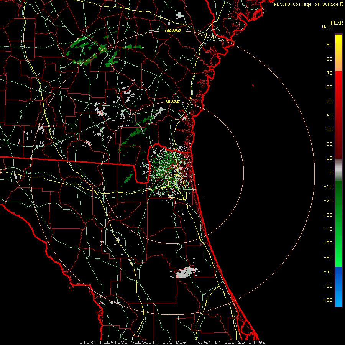This screenshot has height=345, width=345.
Task: Click the 30 value on the velocity scale
Action: [329, 130]
